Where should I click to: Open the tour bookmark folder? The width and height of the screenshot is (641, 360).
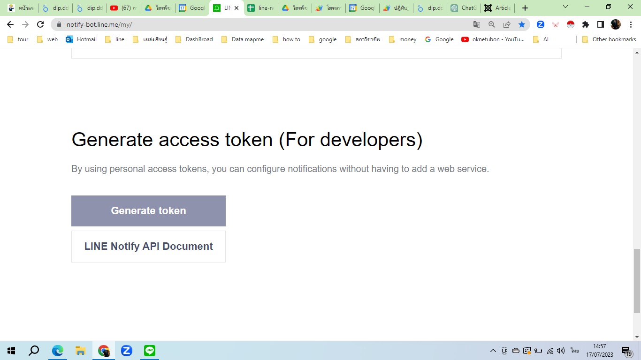(18, 39)
